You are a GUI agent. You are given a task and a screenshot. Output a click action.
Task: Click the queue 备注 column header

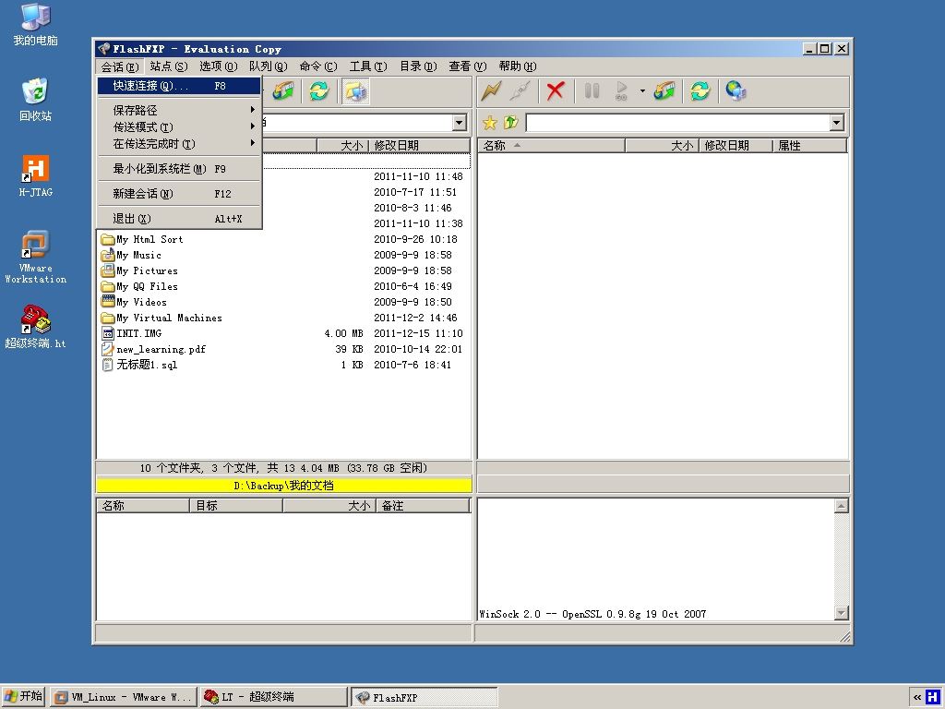(x=423, y=506)
